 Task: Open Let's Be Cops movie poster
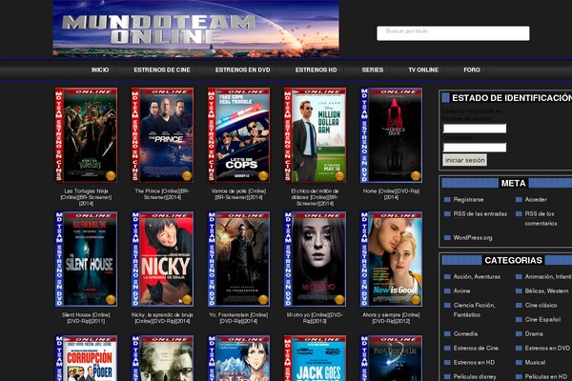tap(238, 135)
